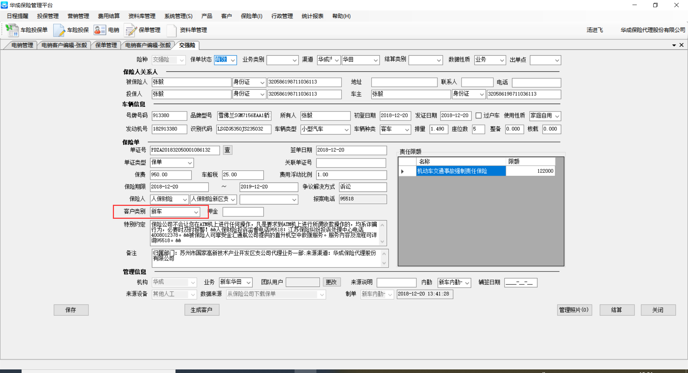Click the 保费 input field
The height and width of the screenshot is (373, 688).
click(171, 175)
